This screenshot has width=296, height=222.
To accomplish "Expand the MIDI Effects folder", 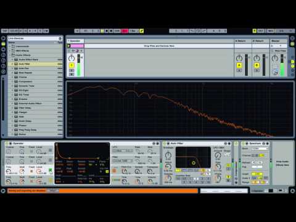I will (10, 51).
